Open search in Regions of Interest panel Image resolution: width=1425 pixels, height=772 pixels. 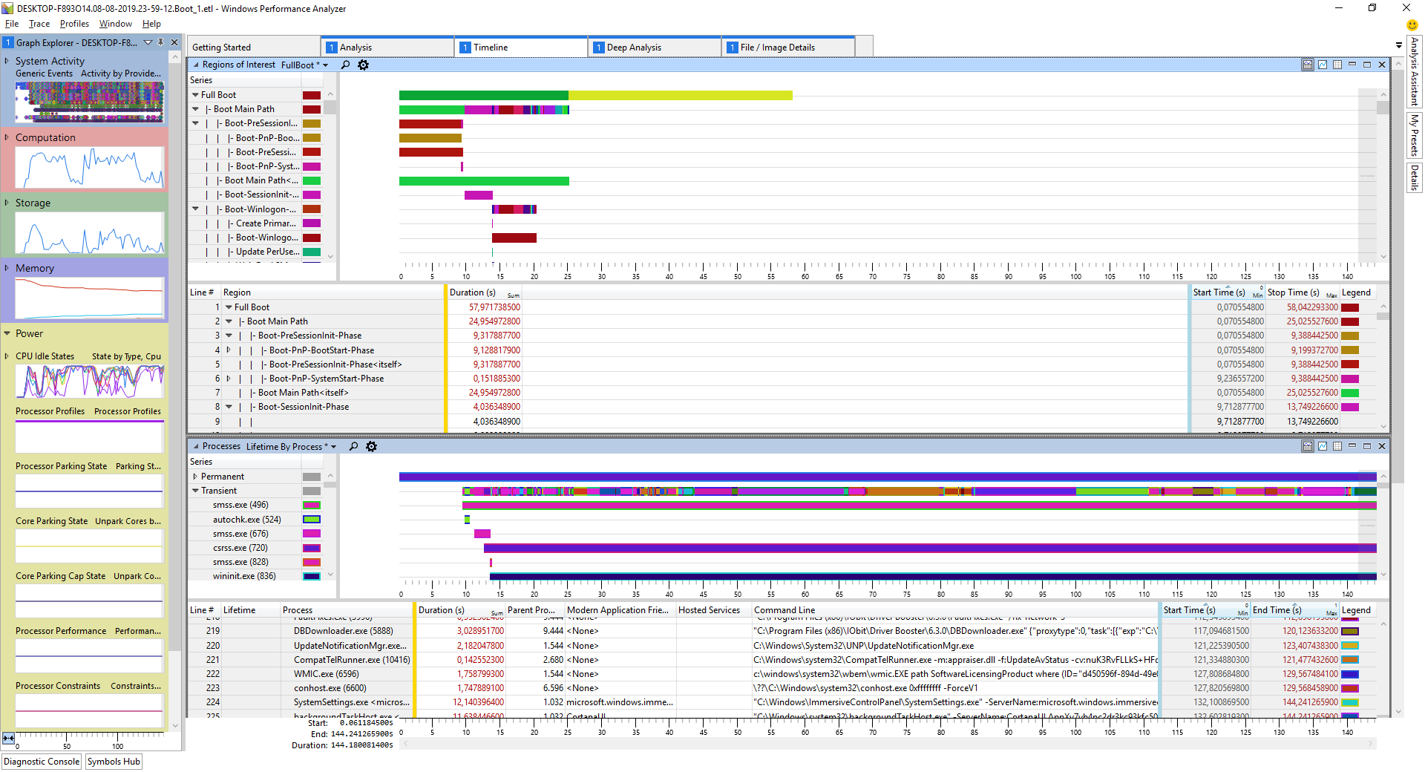(345, 65)
